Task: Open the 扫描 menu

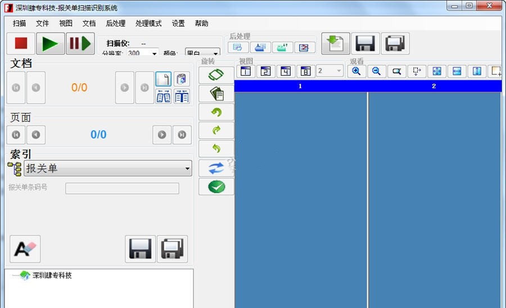Action: coord(19,23)
